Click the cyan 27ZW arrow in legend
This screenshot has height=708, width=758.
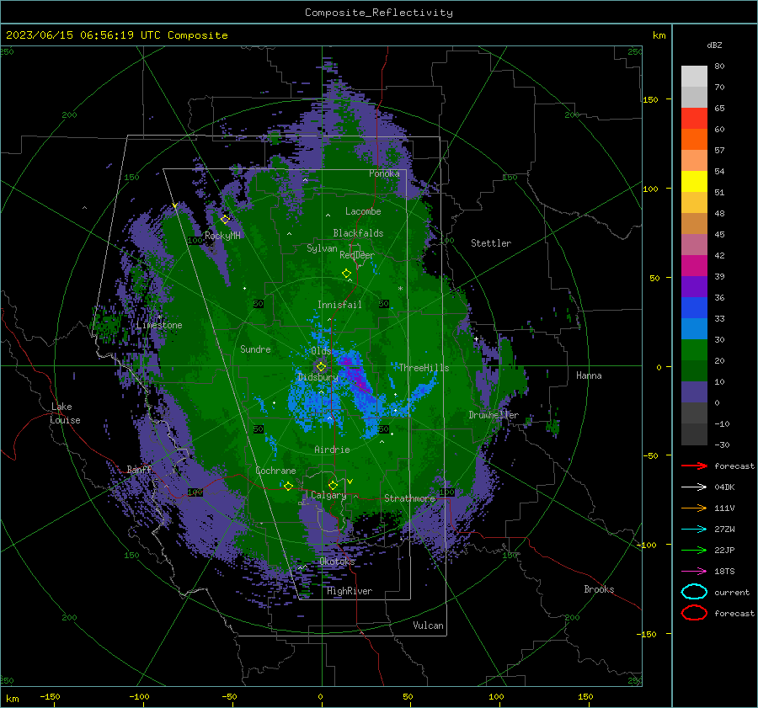(694, 530)
